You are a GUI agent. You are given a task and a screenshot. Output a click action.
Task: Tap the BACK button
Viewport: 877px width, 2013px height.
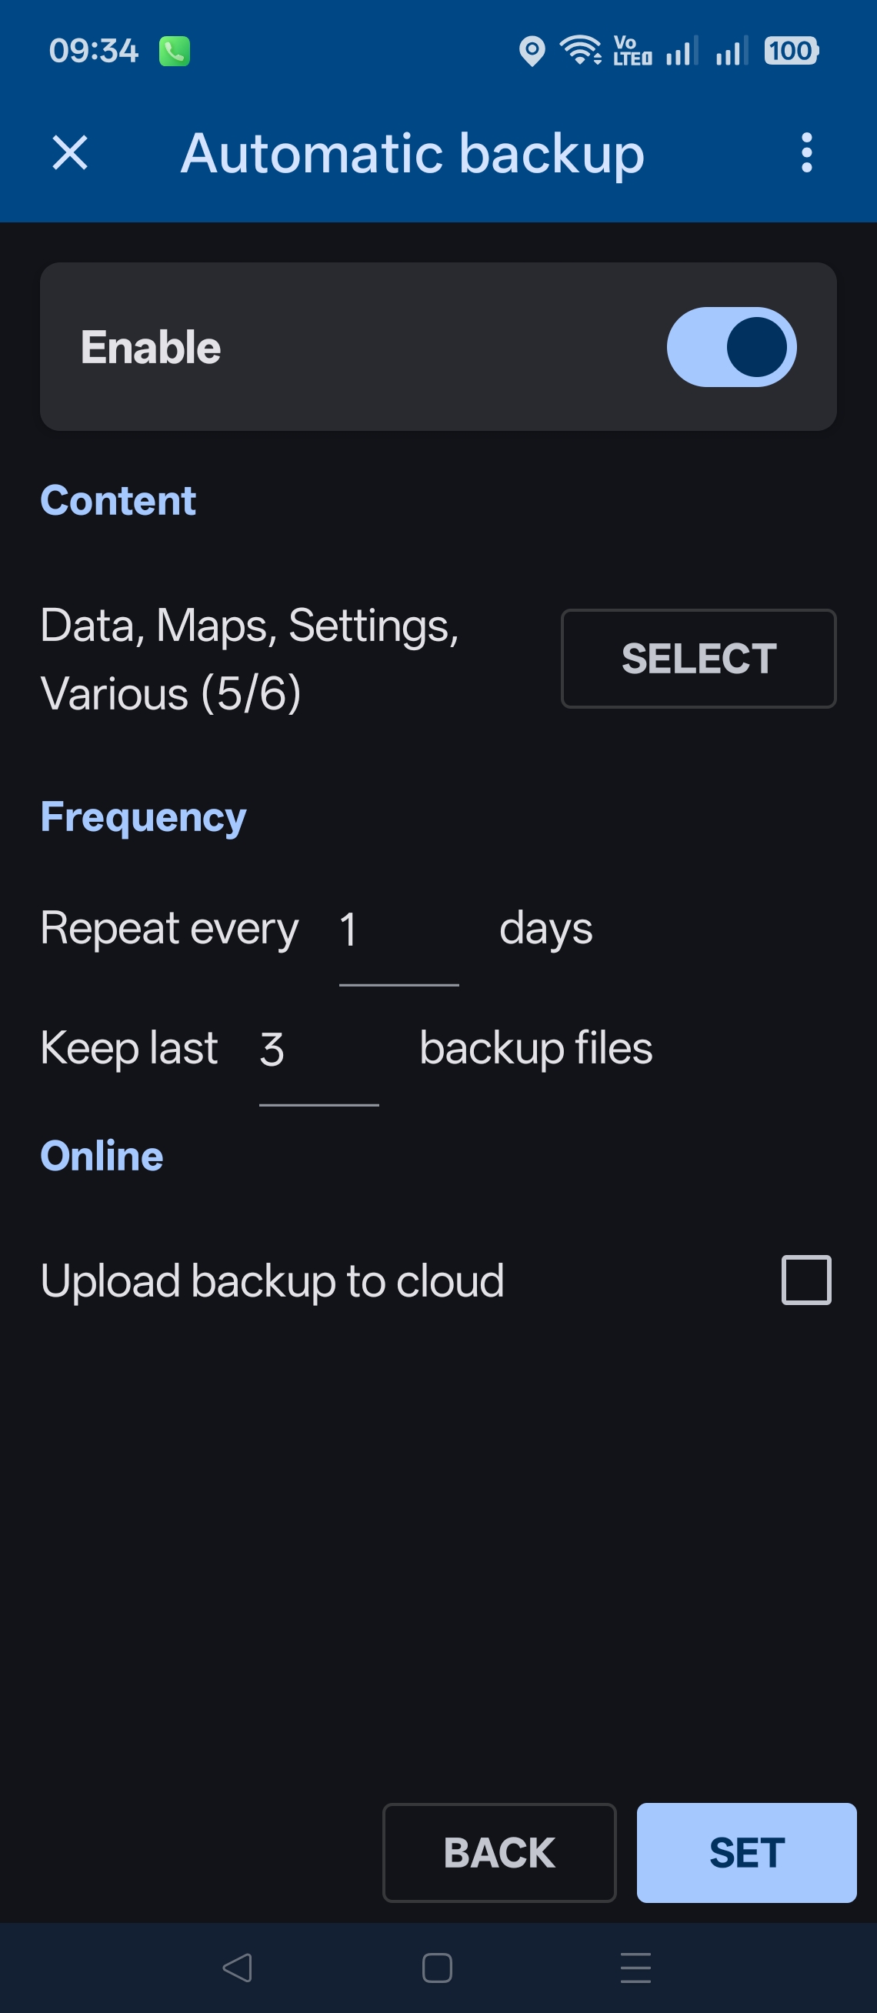(x=499, y=1852)
